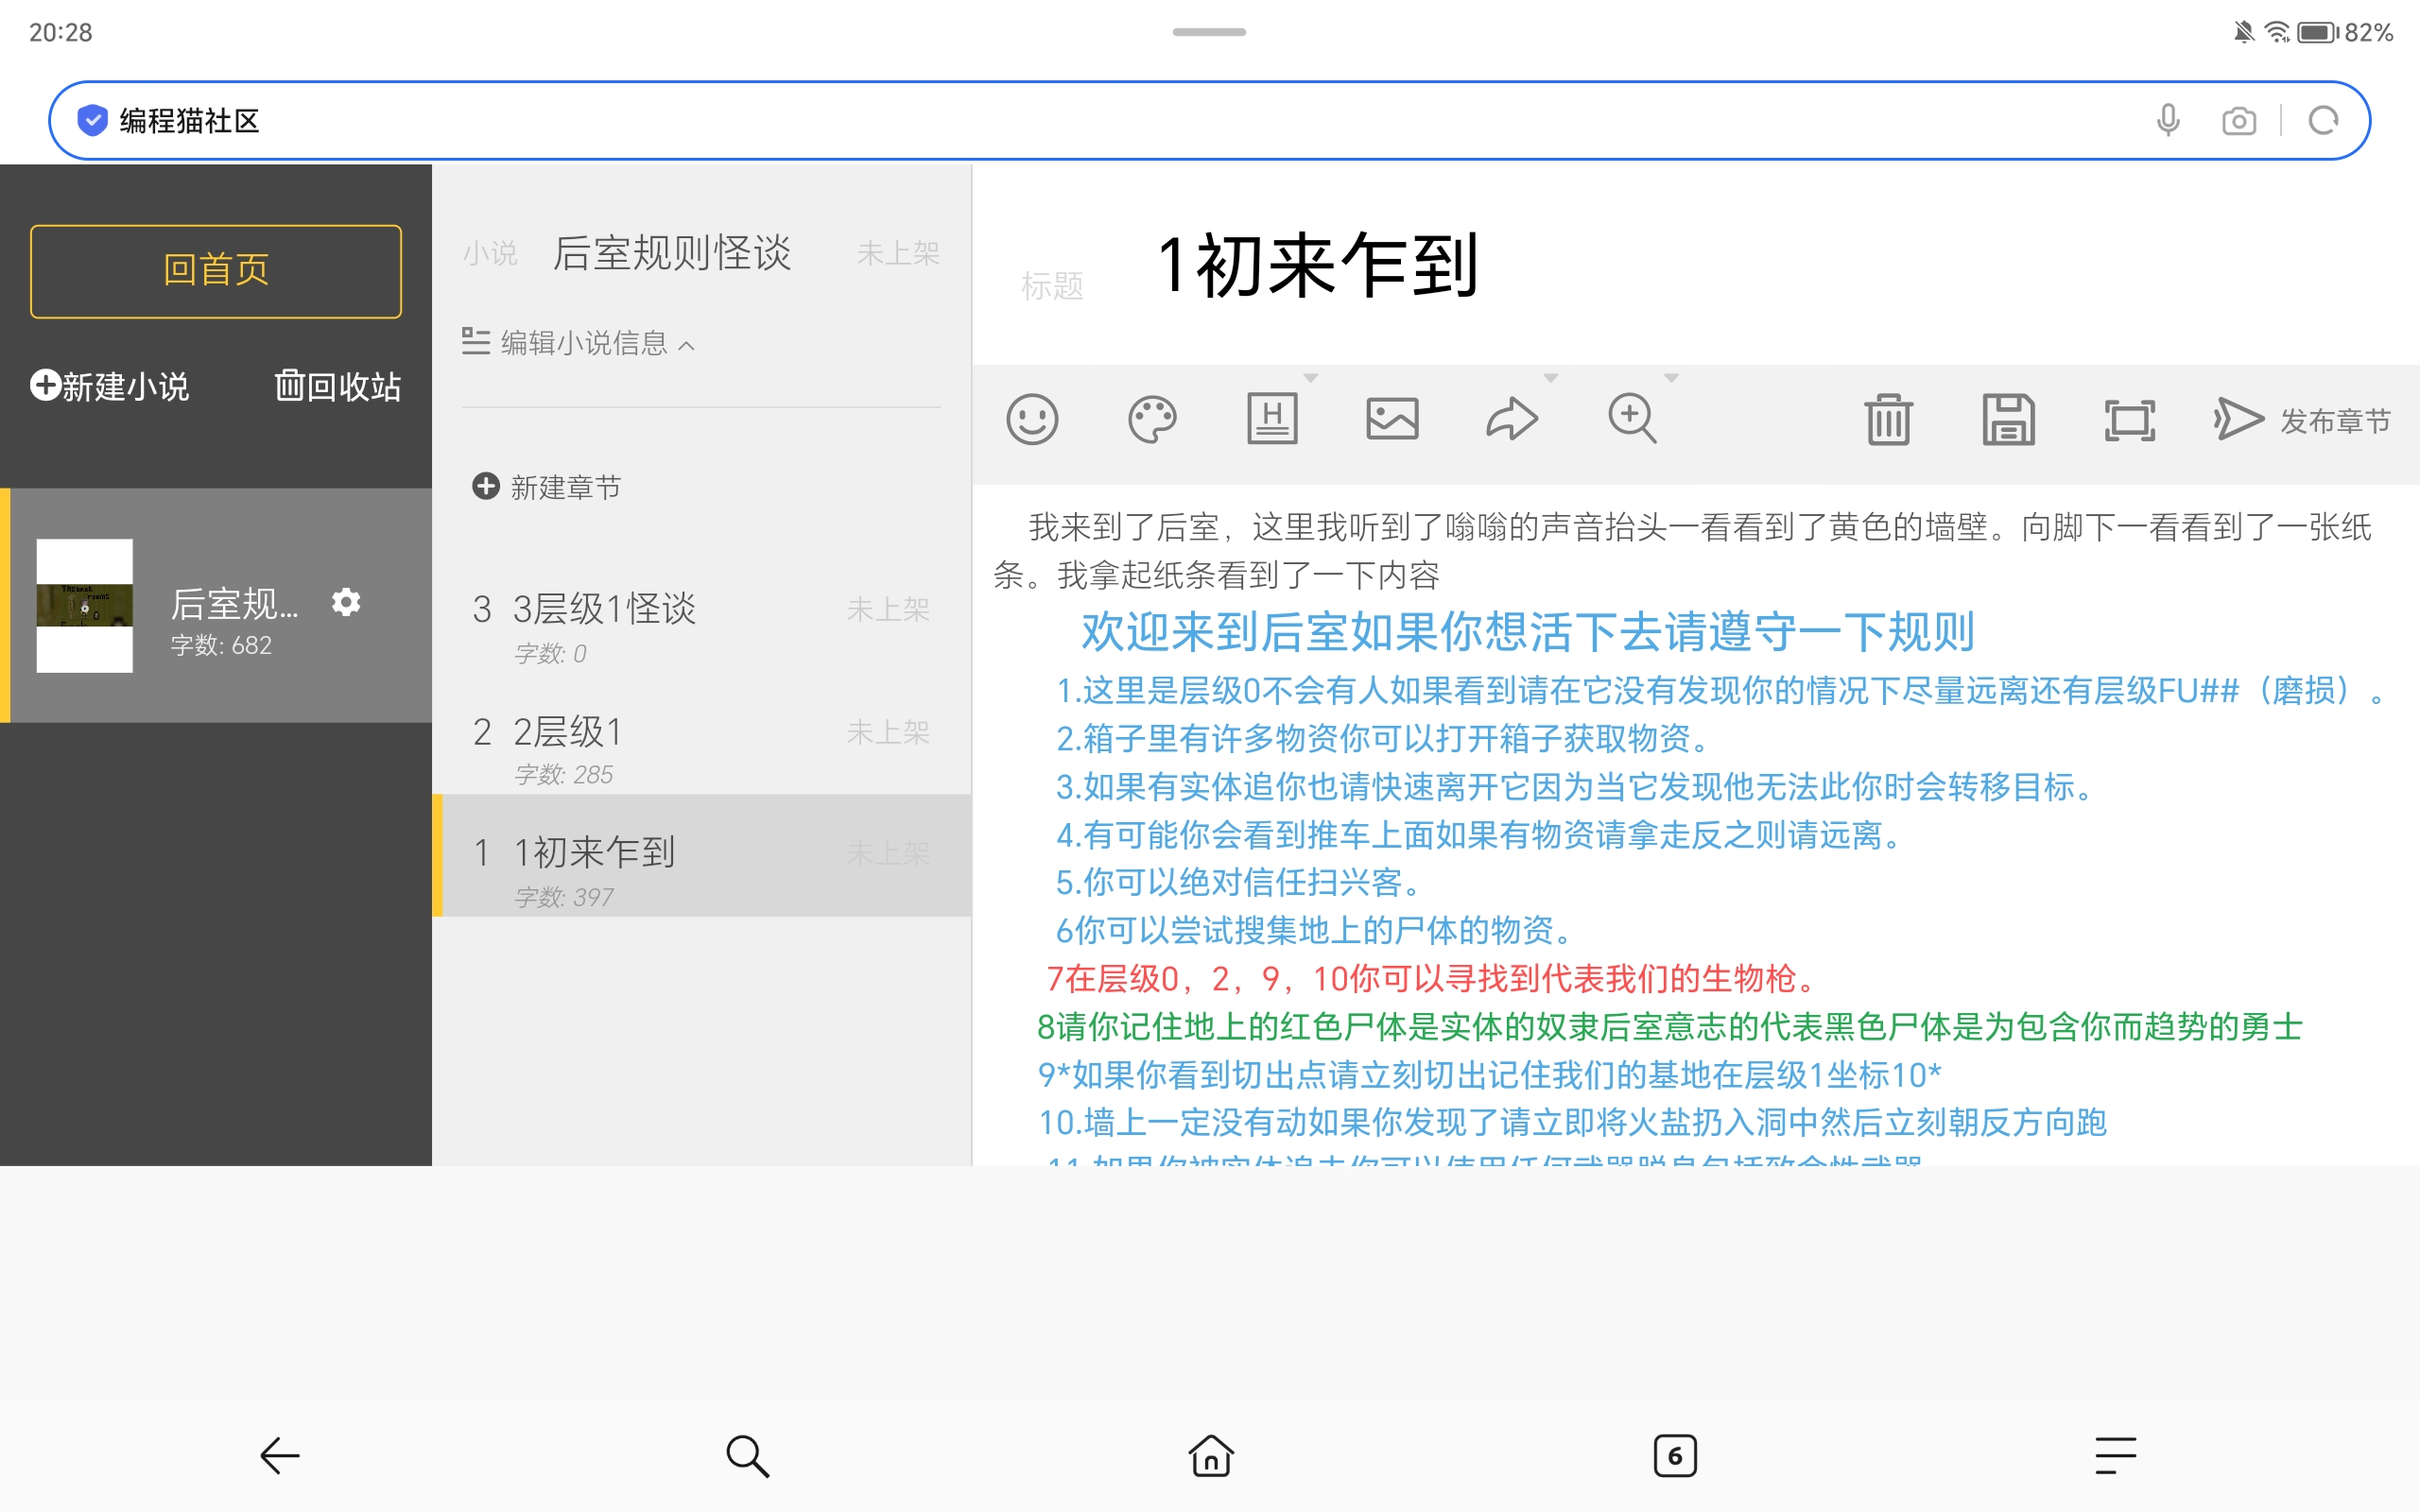Click the 未上架 status of the novel
The height and width of the screenshot is (1512, 2420).
pos(898,253)
